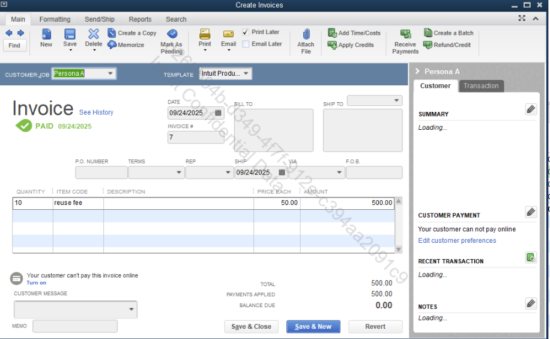Click the Save & New button
Viewport: 550px width, 339px height.
pos(313,326)
